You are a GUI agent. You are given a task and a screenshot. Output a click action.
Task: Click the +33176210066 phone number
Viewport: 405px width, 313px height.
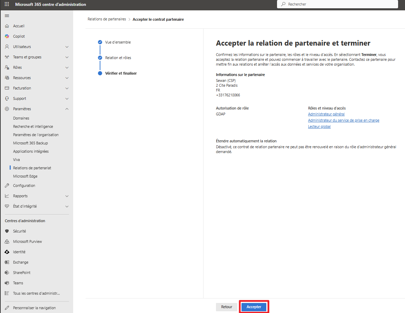[228, 95]
